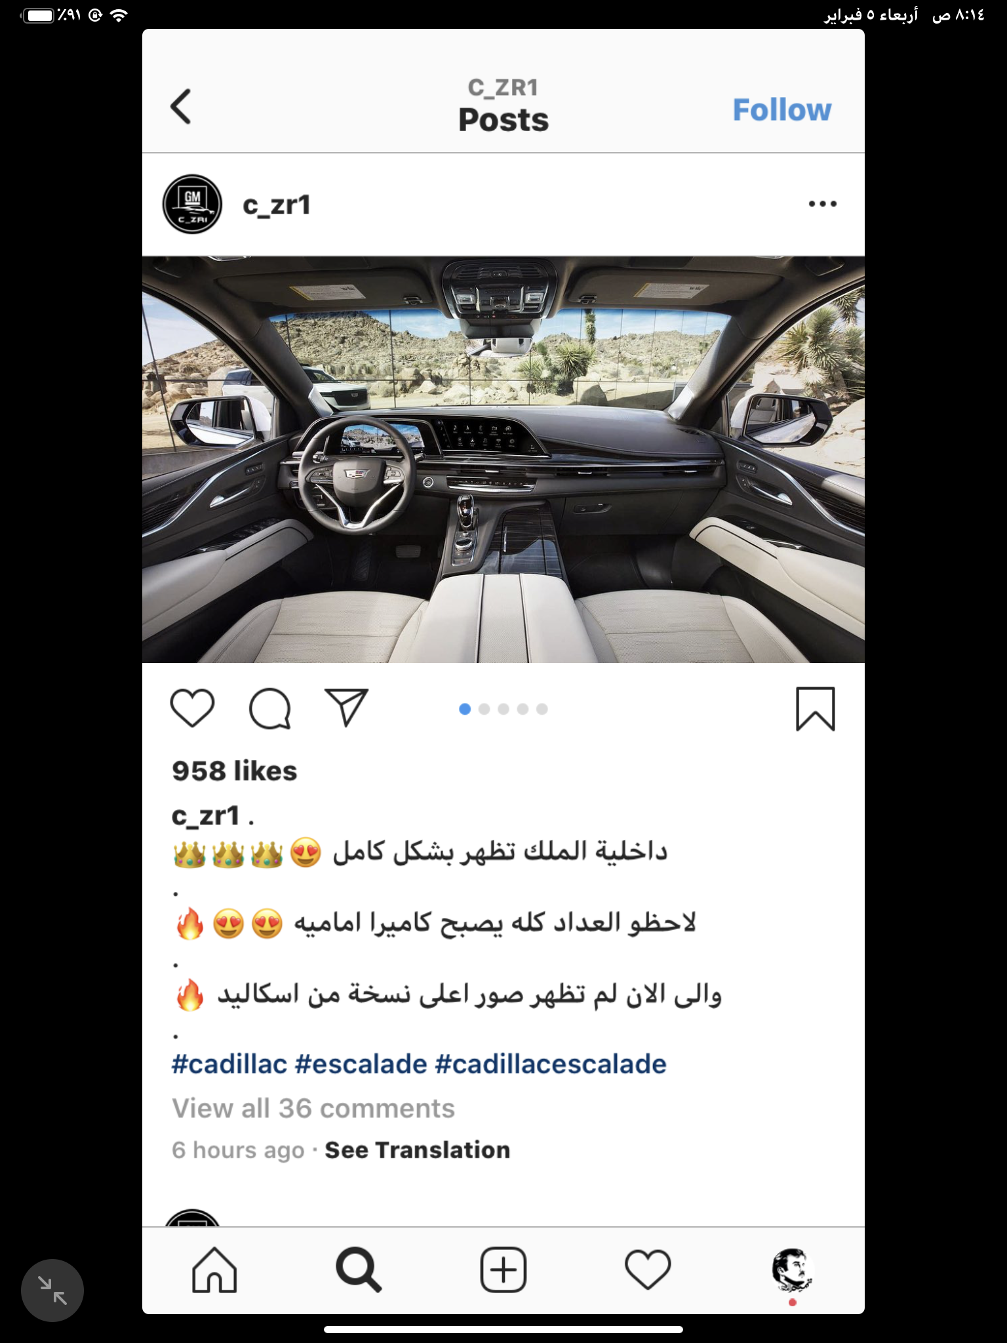Screen dimensions: 1007x1343
Task: Tap the back arrow in header
Action: pyautogui.click(x=181, y=107)
